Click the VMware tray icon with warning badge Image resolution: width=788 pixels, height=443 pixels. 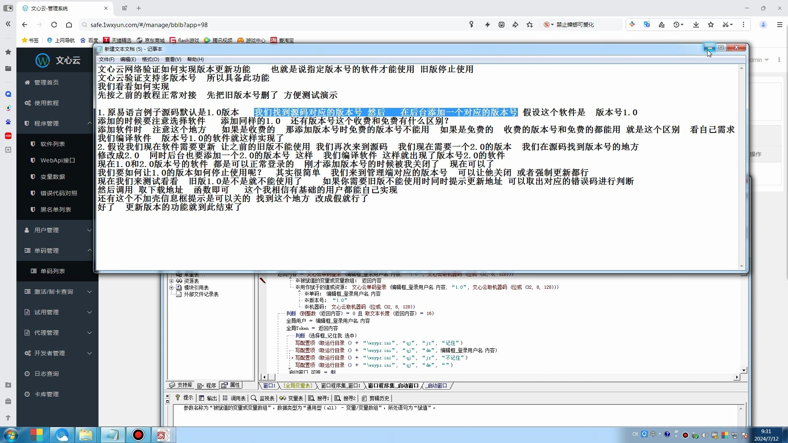pyautogui.click(x=715, y=436)
